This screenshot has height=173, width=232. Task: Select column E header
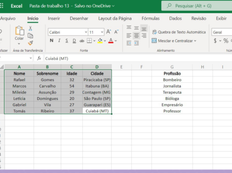(121, 67)
